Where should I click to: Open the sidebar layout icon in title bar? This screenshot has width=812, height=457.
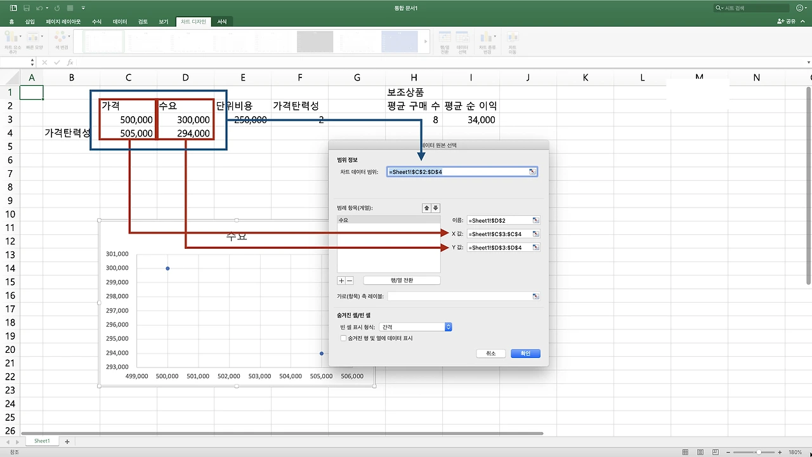(x=13, y=8)
